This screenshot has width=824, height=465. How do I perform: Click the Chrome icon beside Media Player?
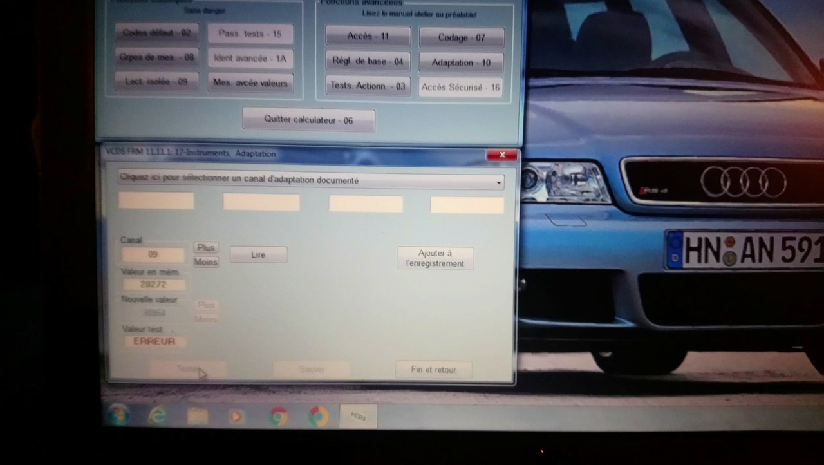pos(278,417)
